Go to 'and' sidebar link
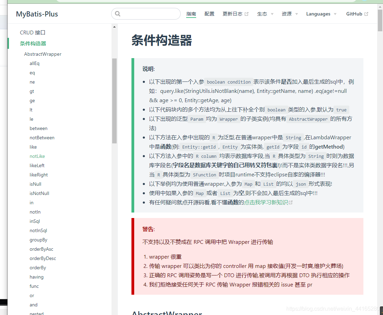This screenshot has height=315, width=383. click(x=33, y=305)
